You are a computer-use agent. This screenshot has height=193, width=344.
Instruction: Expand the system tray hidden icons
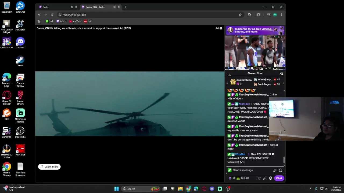pos(310,189)
